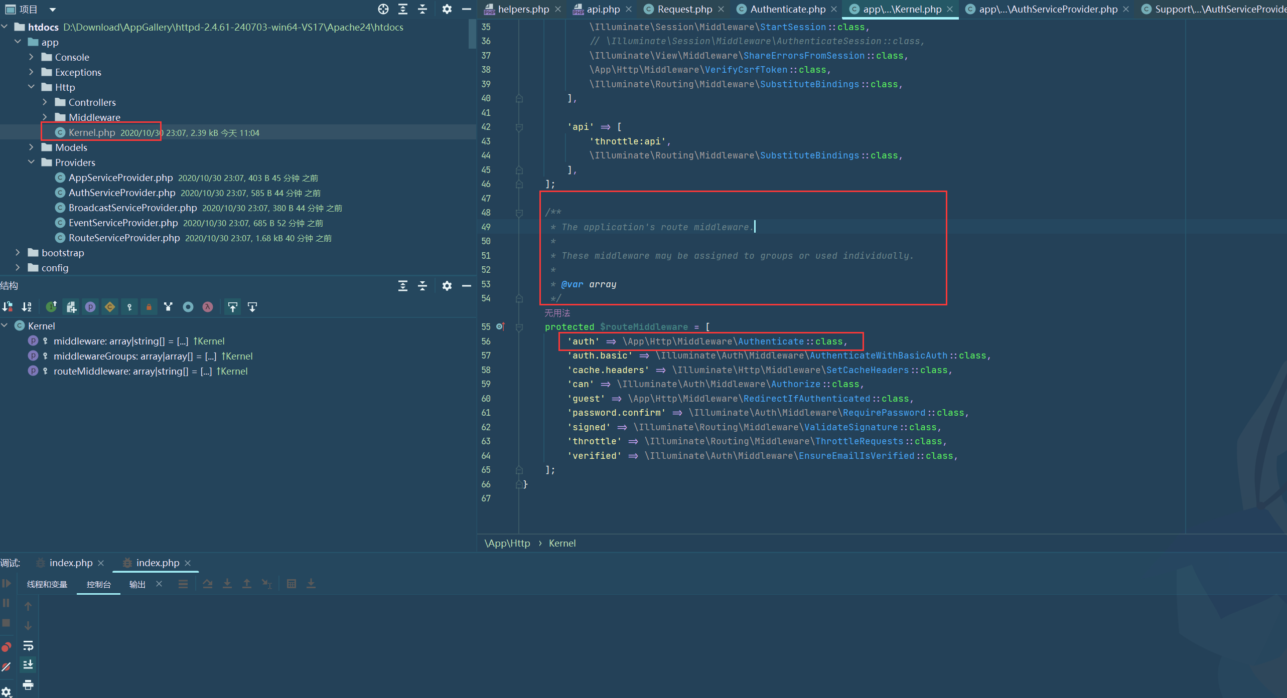Open the 线程和变量 debug tab
Viewport: 1287px width, 698px height.
(47, 584)
